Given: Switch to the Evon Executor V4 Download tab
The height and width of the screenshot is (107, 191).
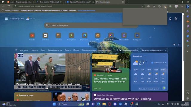Looking at the screenshot, I should coord(50,2).
